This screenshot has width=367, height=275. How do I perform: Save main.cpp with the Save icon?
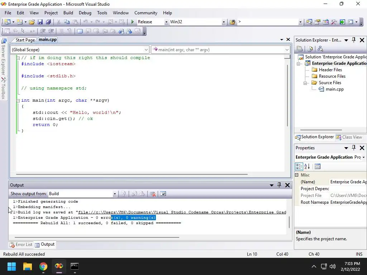click(x=40, y=22)
